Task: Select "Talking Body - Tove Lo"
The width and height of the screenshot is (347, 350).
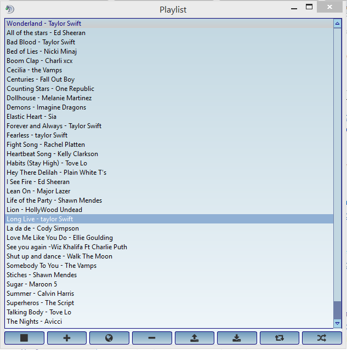Action: pyautogui.click(x=169, y=312)
